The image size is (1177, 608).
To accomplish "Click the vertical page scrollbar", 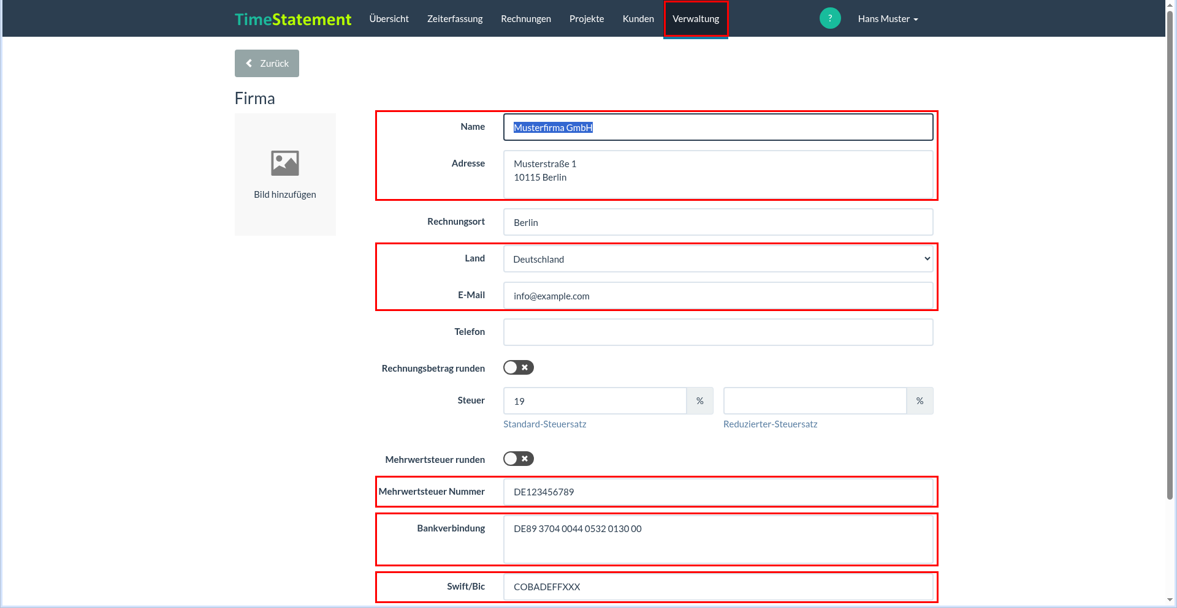I will coord(1170,254).
